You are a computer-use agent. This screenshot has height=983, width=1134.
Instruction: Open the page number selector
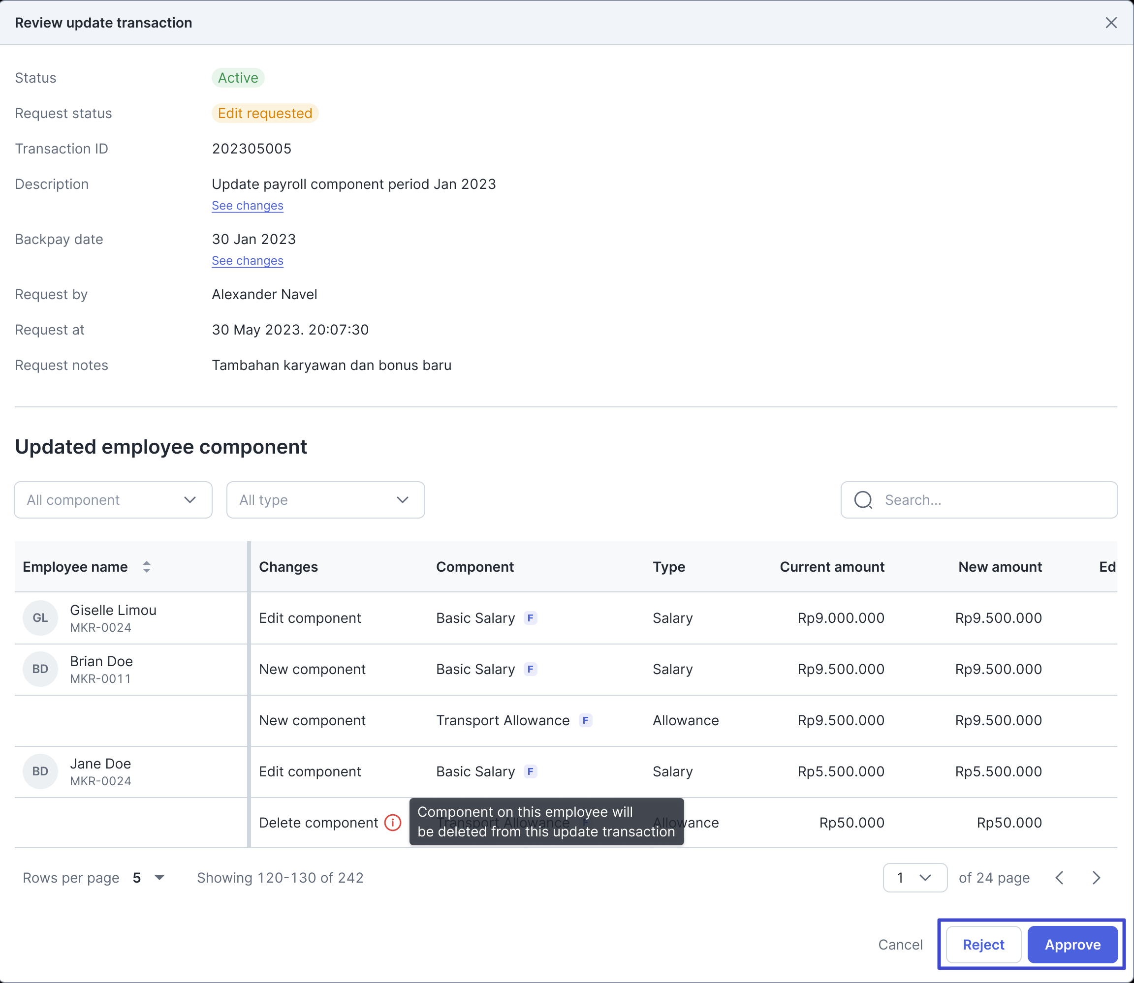(x=914, y=878)
